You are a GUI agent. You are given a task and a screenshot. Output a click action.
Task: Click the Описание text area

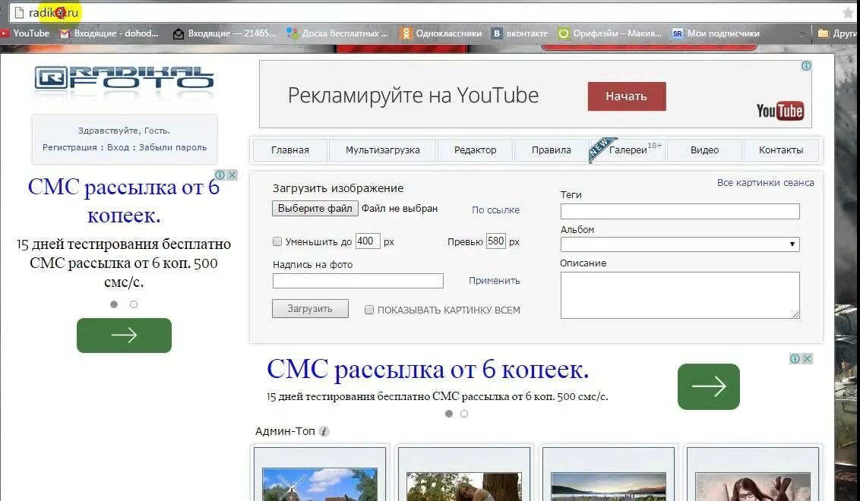[680, 295]
